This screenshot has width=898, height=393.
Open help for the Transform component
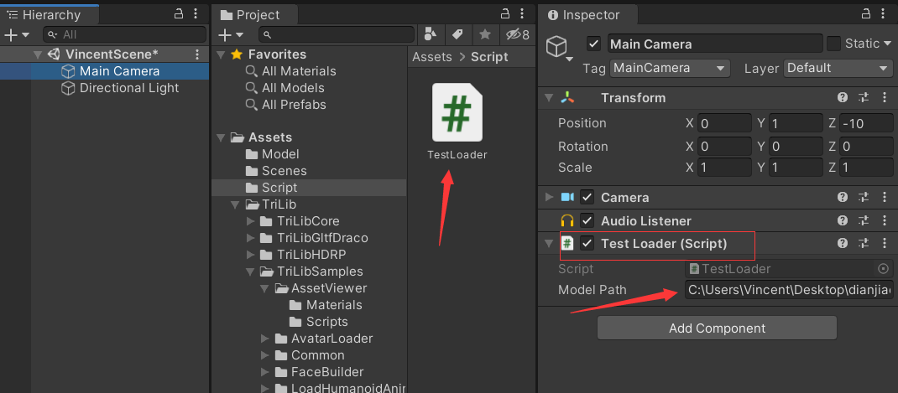[x=843, y=98]
